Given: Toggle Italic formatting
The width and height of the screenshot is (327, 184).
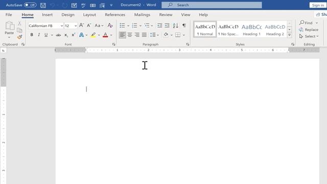Looking at the screenshot, I should [39, 35].
